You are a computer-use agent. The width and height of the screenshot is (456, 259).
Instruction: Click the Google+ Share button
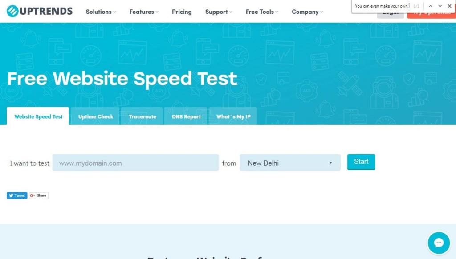(x=38, y=195)
